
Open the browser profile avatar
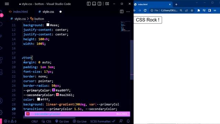pyautogui.click(x=215, y=10)
